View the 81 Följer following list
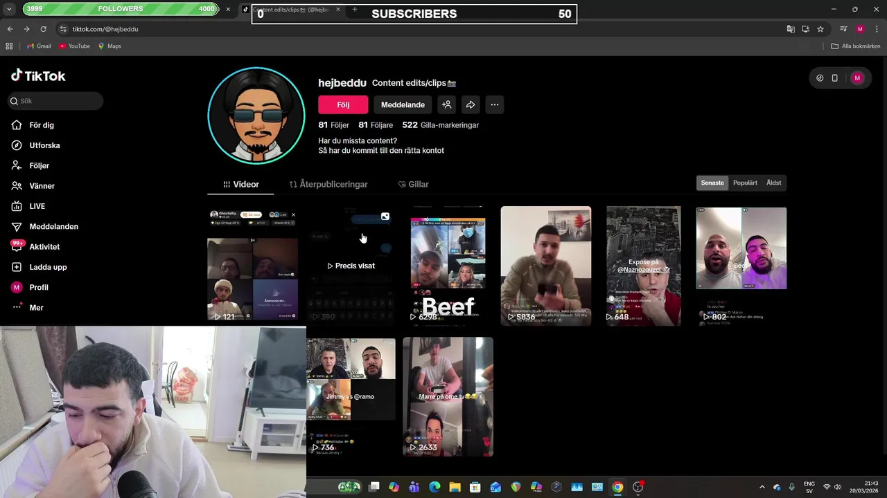887x498 pixels. coord(333,125)
